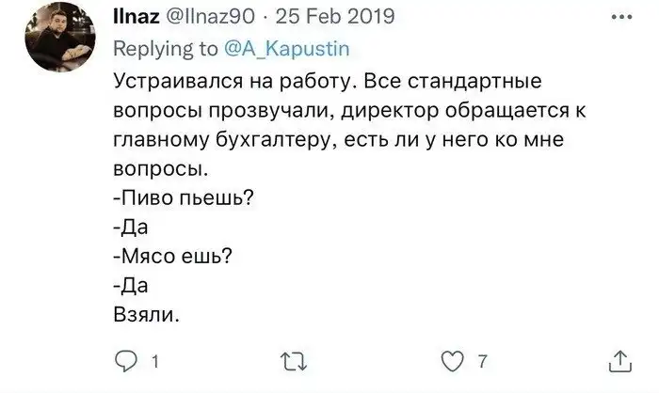Viewport: 659px width, 393px height.
Task: Click the reply speech bubble icon
Action: (x=125, y=362)
